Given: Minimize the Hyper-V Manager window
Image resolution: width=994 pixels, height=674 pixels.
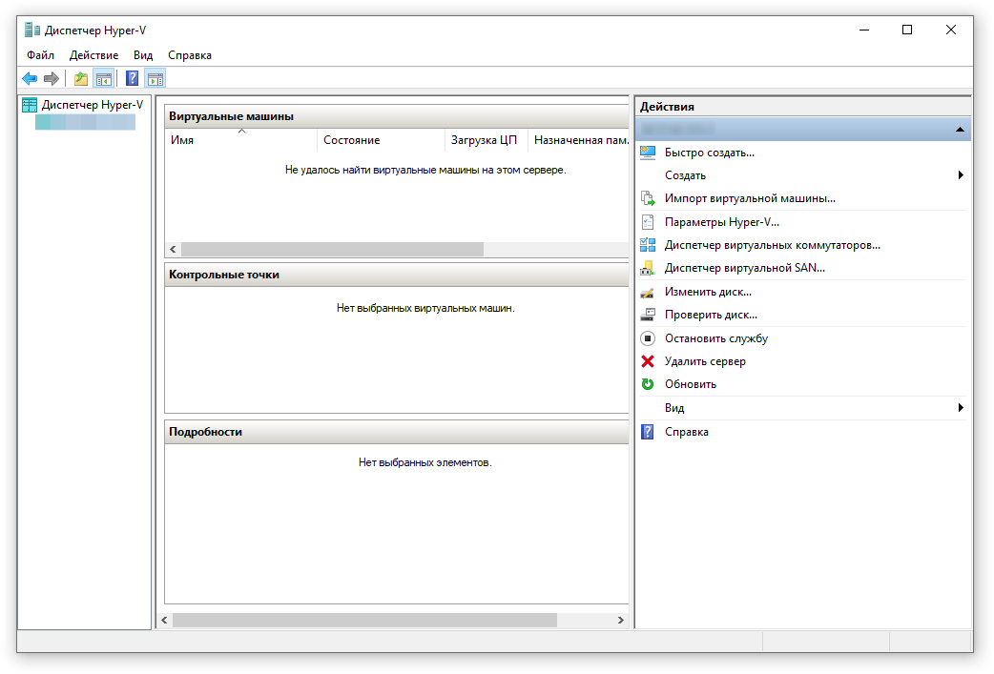Looking at the screenshot, I should (864, 30).
